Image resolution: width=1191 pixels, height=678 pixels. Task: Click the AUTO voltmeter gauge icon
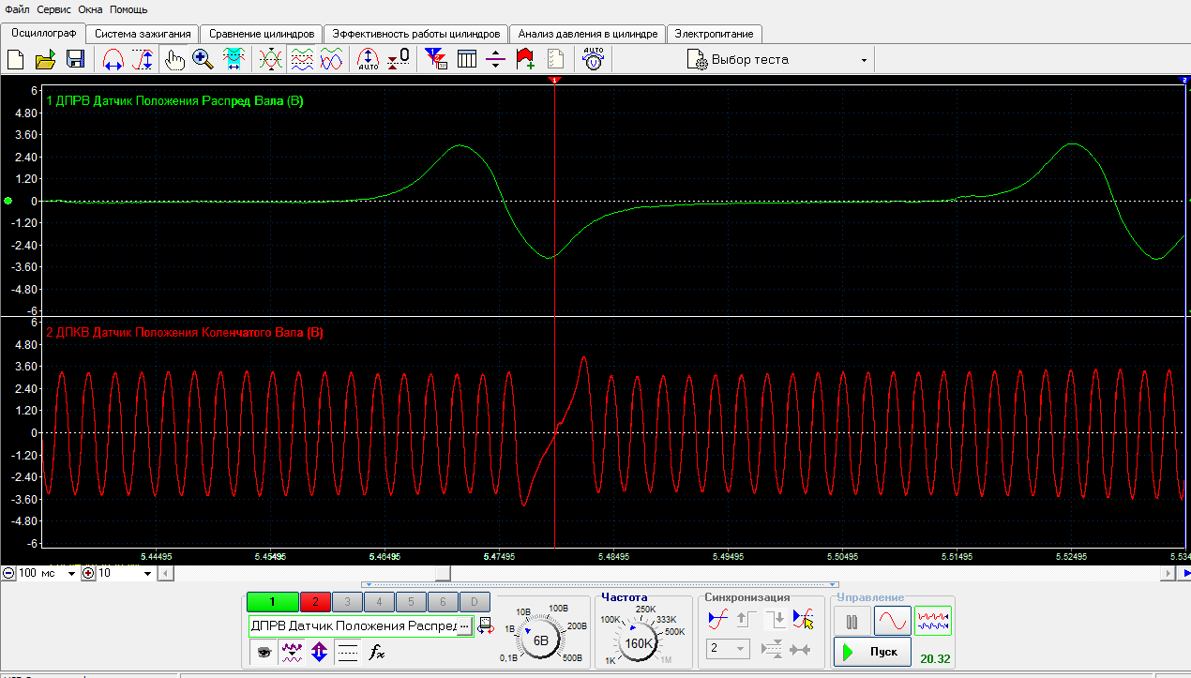594,59
